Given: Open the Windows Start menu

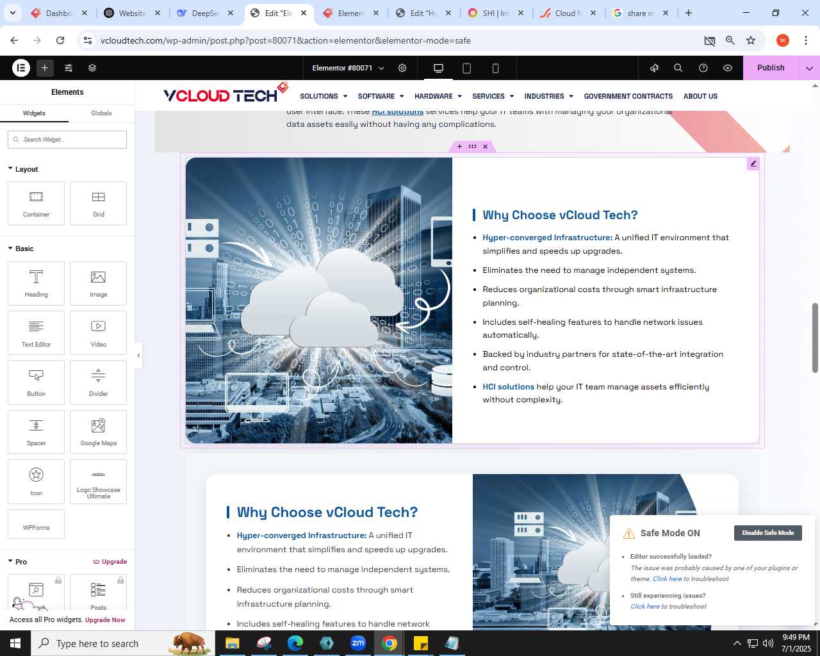Looking at the screenshot, I should coord(15,643).
